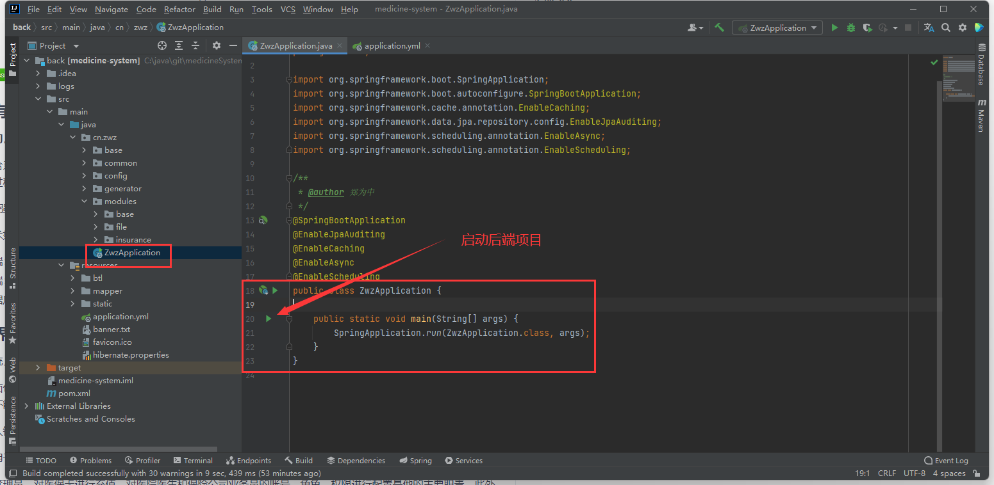Click run gutter icon beside main method
Viewport: 994px width, 485px height.
269,319
